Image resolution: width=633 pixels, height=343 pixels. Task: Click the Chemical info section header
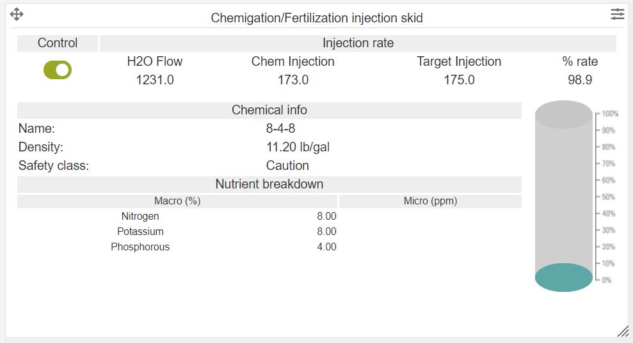click(x=269, y=110)
